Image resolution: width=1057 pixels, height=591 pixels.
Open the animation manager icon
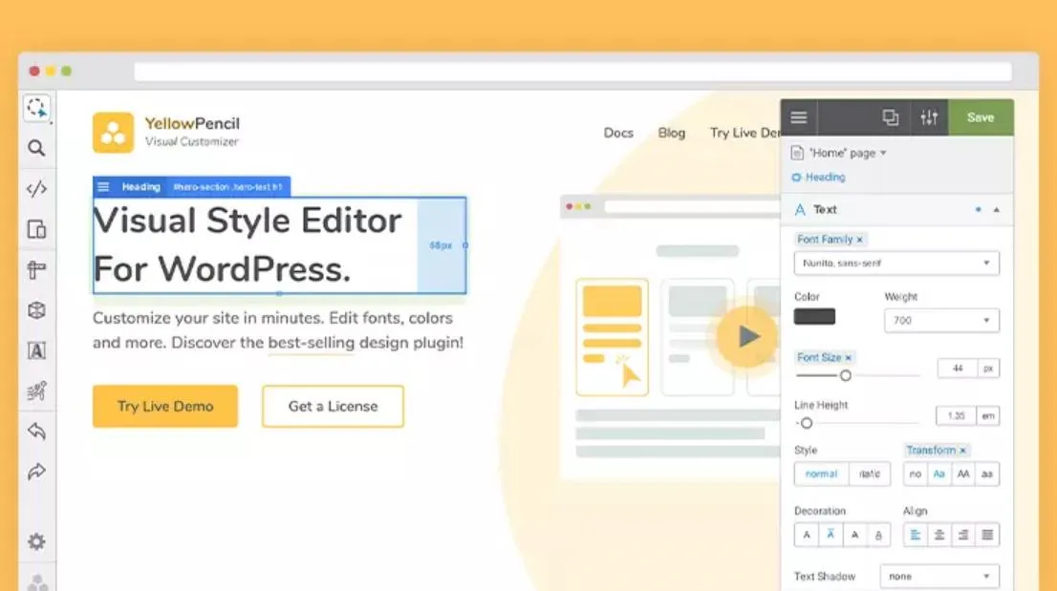point(37,390)
